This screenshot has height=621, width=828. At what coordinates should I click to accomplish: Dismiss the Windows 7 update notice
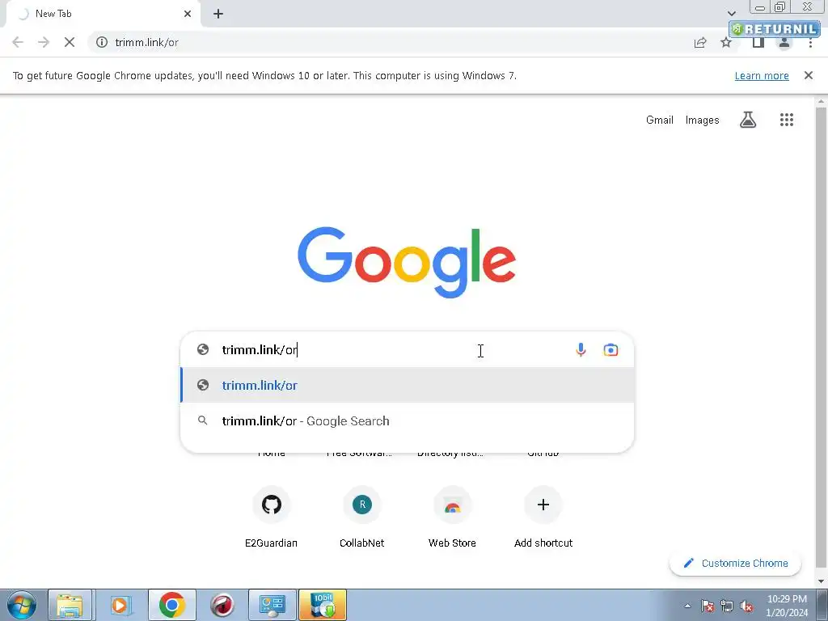tap(809, 75)
